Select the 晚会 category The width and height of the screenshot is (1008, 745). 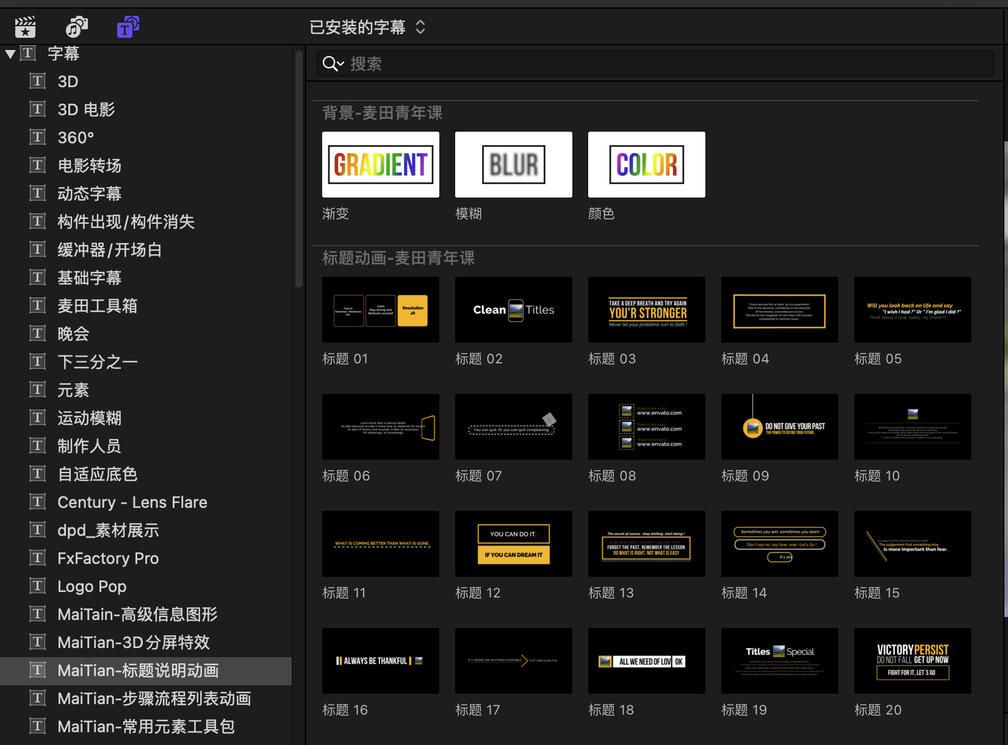146,334
